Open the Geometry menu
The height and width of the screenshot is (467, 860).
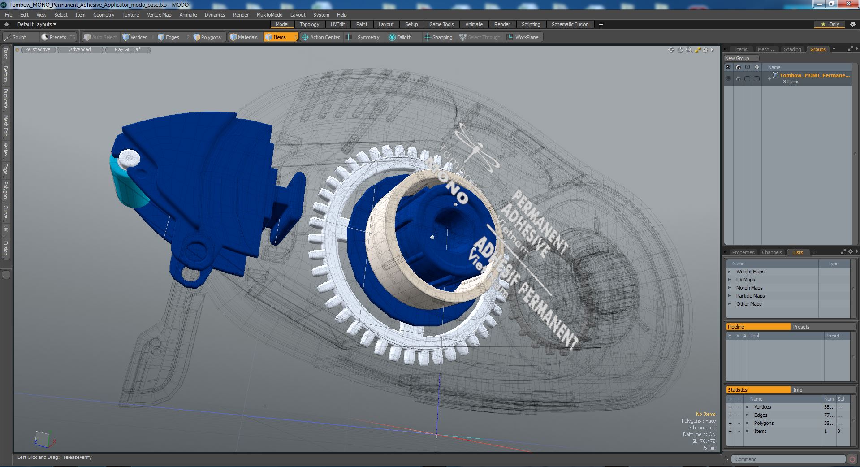click(104, 15)
